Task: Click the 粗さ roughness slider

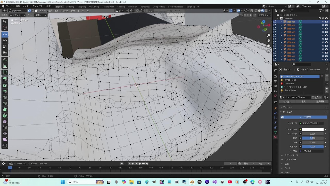Action: coord(312,138)
